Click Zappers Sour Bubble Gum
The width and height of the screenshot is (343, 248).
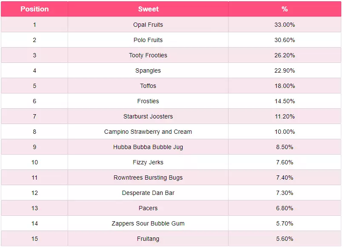click(x=148, y=223)
